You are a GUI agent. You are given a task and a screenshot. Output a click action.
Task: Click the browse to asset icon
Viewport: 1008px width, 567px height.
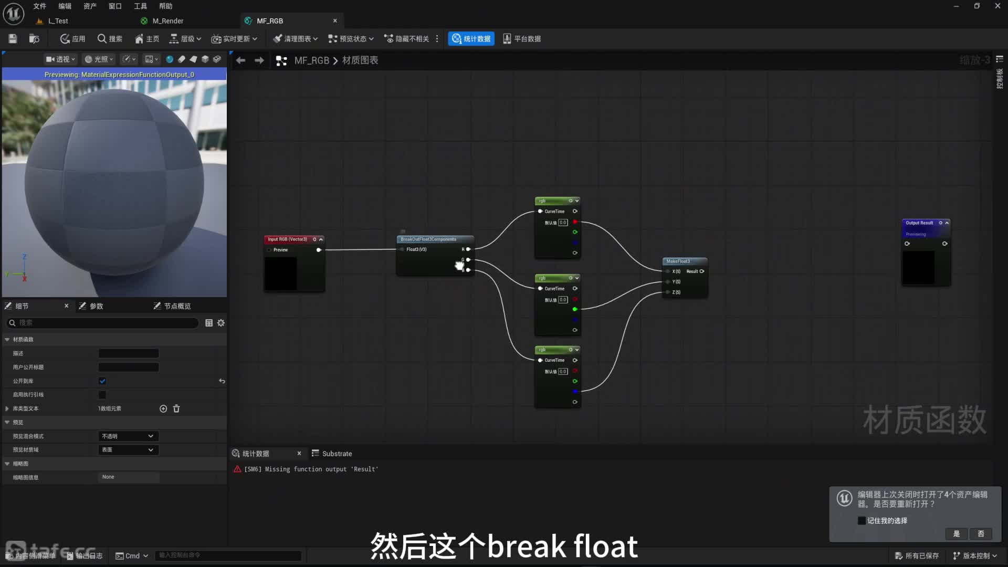click(x=34, y=39)
